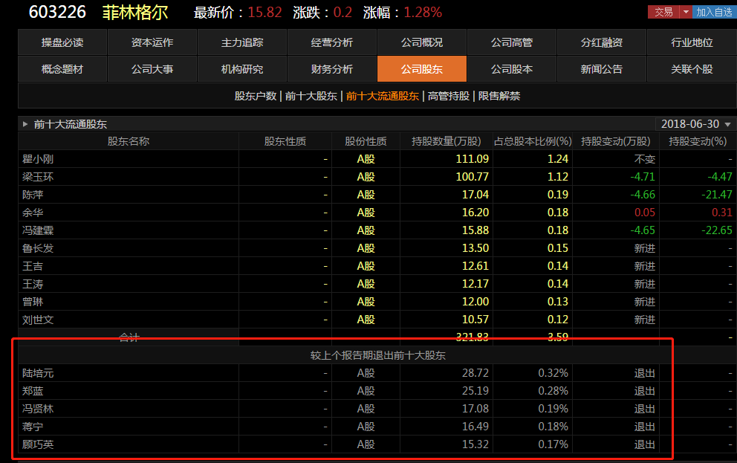Click the 交易 trade button

(663, 12)
